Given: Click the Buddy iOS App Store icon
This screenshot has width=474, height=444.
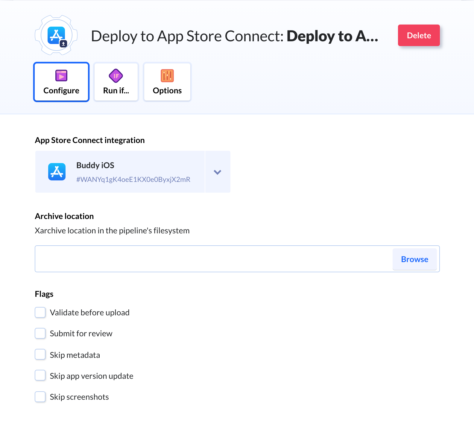Looking at the screenshot, I should [57, 172].
